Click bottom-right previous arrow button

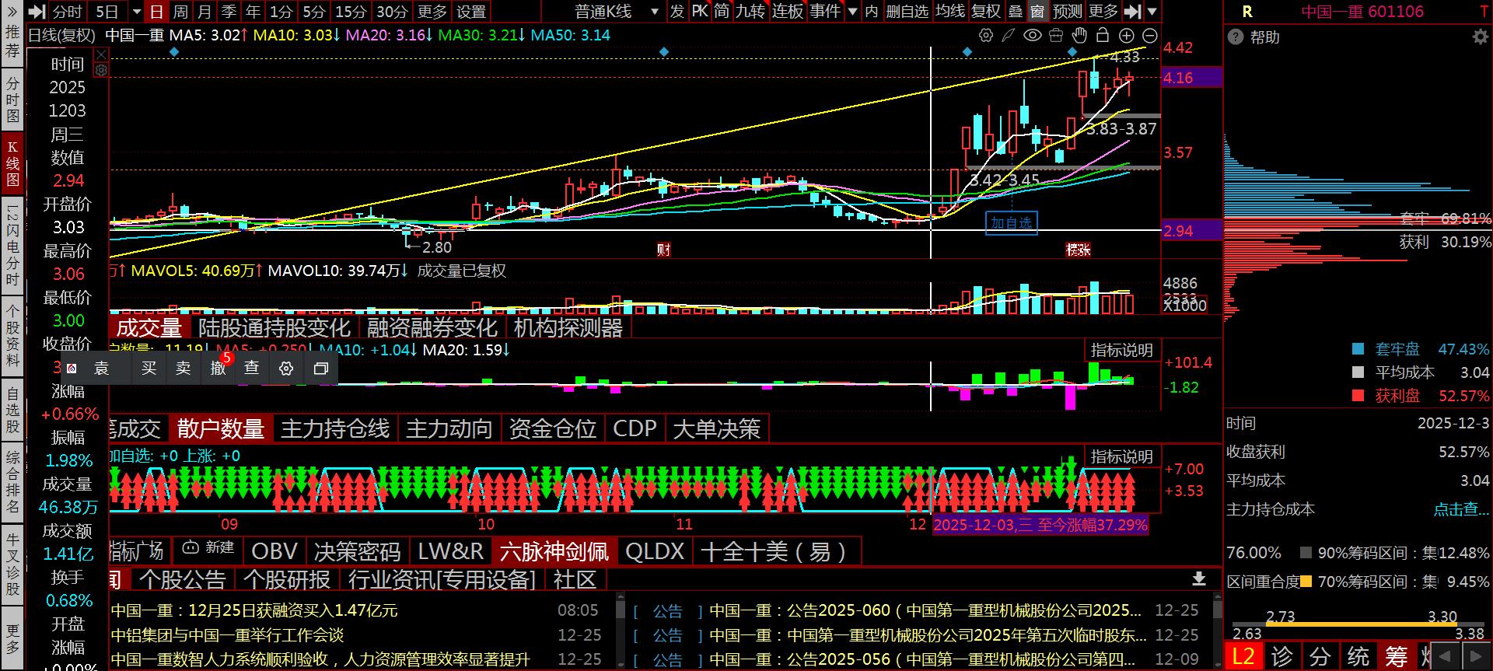(1446, 657)
